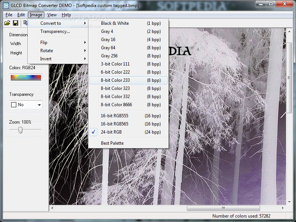
Task: Click the Width label in Dimension group
Action: (x=16, y=44)
